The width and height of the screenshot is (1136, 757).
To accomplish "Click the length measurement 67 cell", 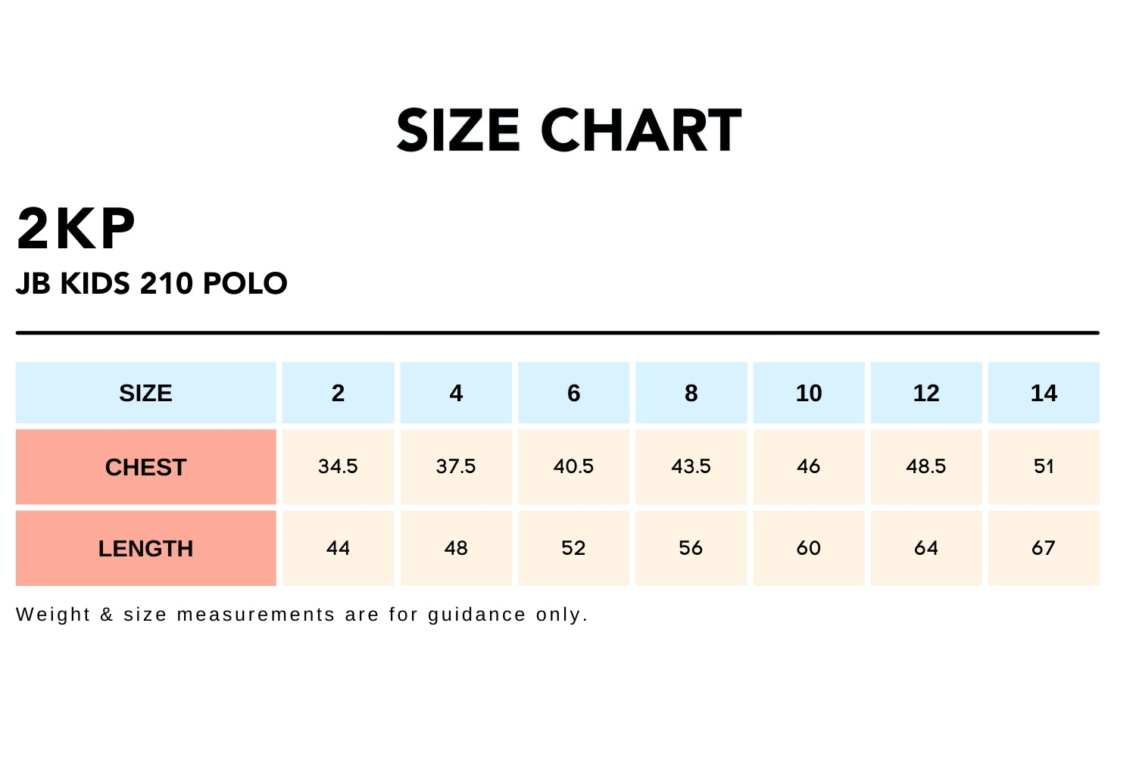I will pos(1044,548).
